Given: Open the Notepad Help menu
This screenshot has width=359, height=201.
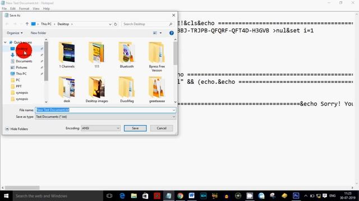Looking at the screenshot, I should point(47,9).
